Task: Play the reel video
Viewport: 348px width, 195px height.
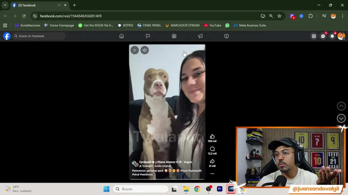Action: 135,50
